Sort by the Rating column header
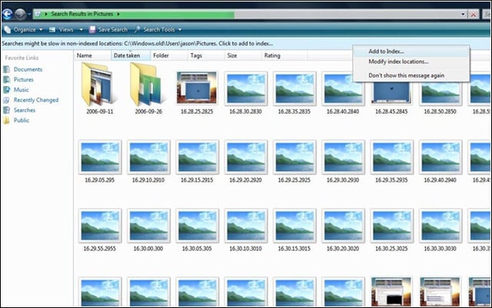This screenshot has width=492, height=308. [284, 55]
